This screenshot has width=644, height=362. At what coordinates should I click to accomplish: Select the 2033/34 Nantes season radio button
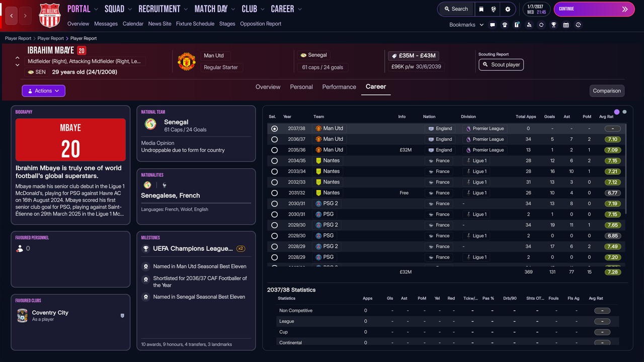point(274,171)
